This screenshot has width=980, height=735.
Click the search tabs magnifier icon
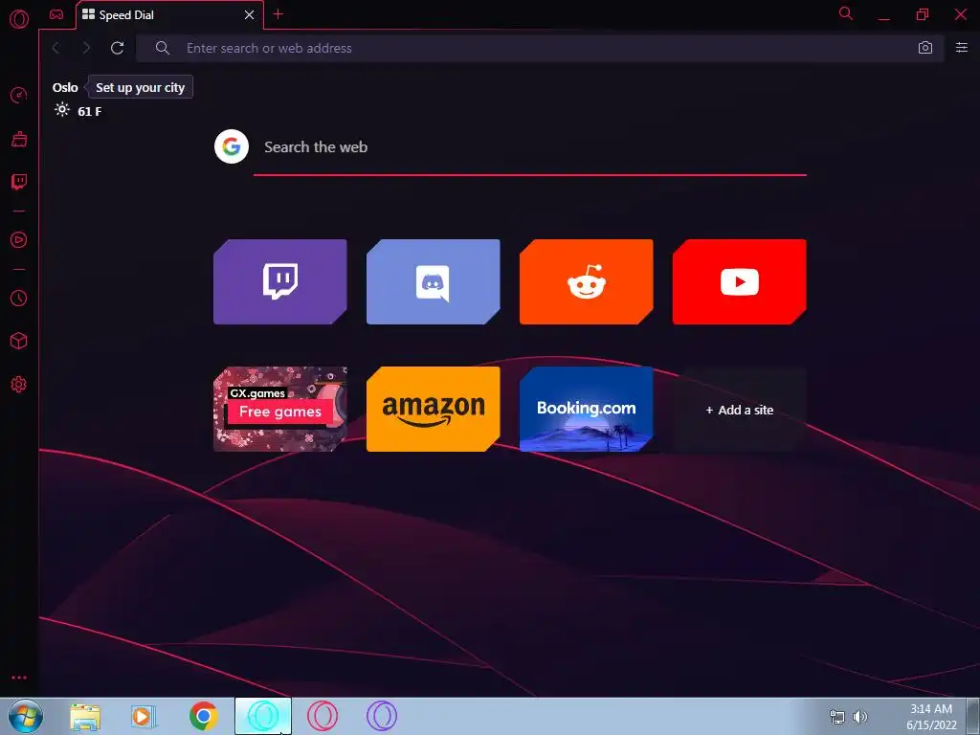coord(846,13)
